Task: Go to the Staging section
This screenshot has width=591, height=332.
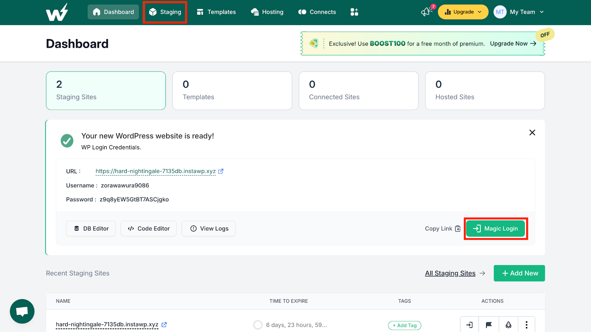Action: pos(165,12)
